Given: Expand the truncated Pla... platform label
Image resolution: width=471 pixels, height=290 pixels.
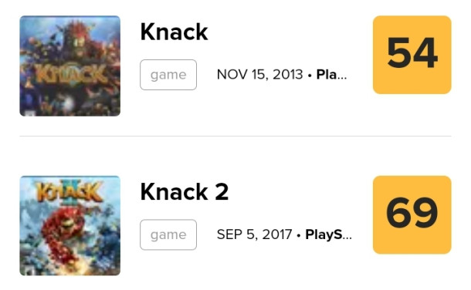Looking at the screenshot, I should [x=331, y=75].
